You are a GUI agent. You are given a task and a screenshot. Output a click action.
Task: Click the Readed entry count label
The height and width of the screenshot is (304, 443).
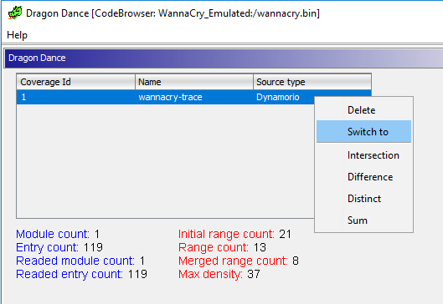pyautogui.click(x=70, y=274)
